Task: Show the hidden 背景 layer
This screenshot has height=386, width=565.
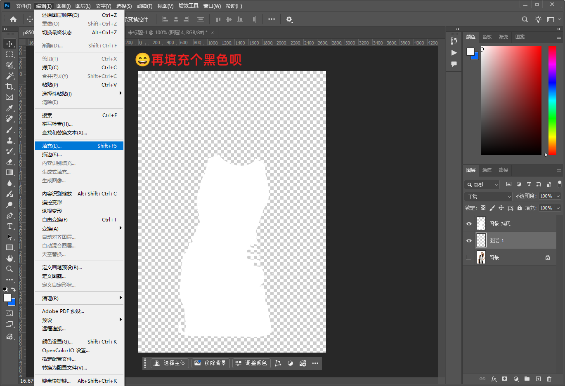Action: [469, 257]
